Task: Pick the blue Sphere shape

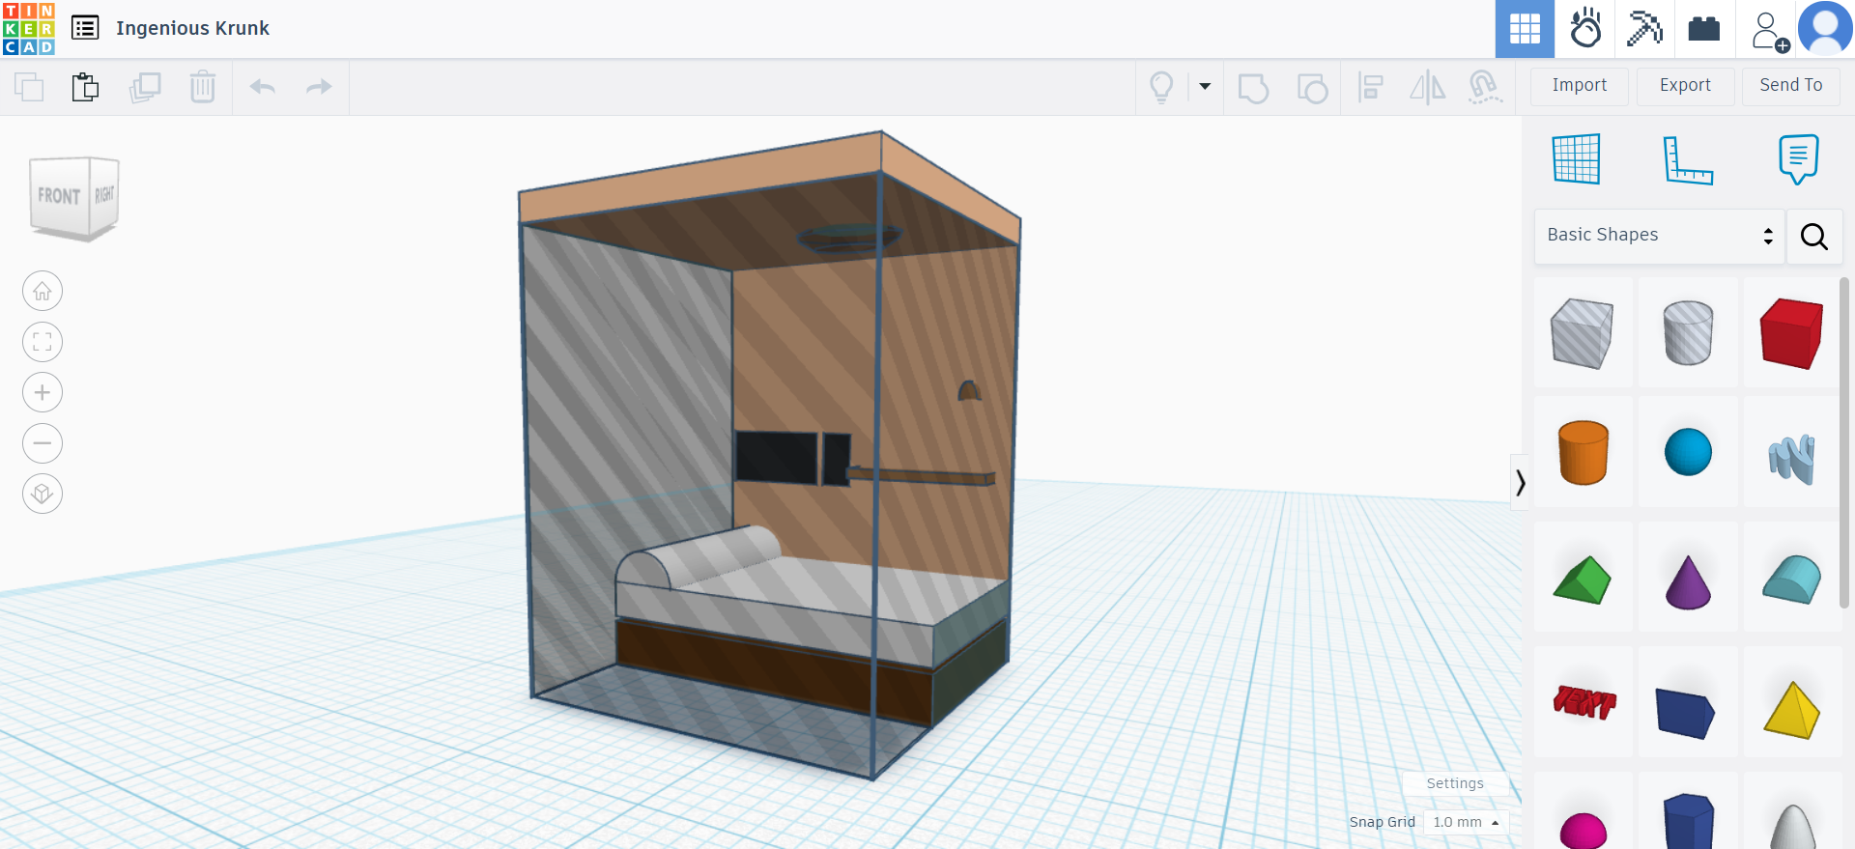Action: pos(1688,452)
